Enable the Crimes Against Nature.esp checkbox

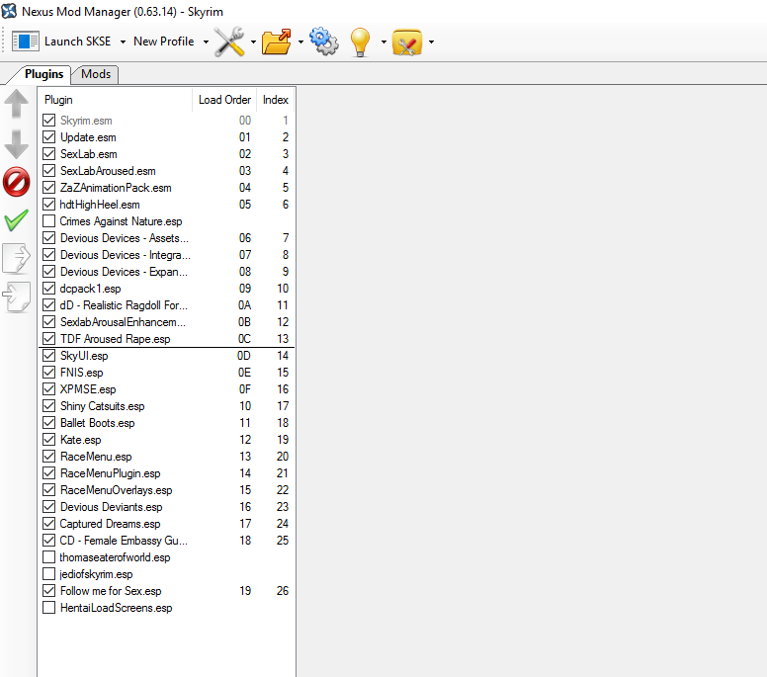(x=48, y=221)
